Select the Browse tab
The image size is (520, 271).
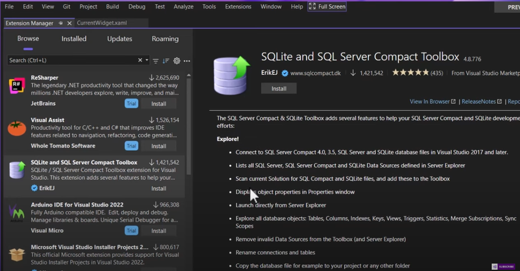tap(28, 39)
